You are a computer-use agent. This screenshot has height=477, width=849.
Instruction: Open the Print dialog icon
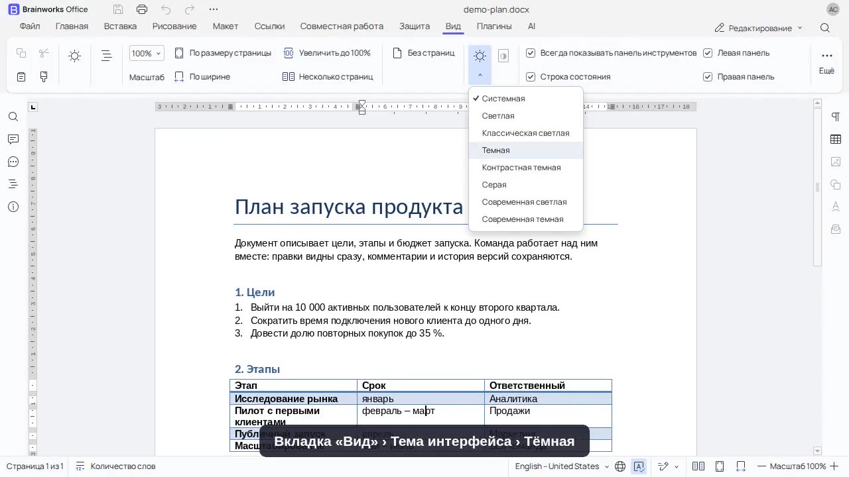click(x=142, y=9)
